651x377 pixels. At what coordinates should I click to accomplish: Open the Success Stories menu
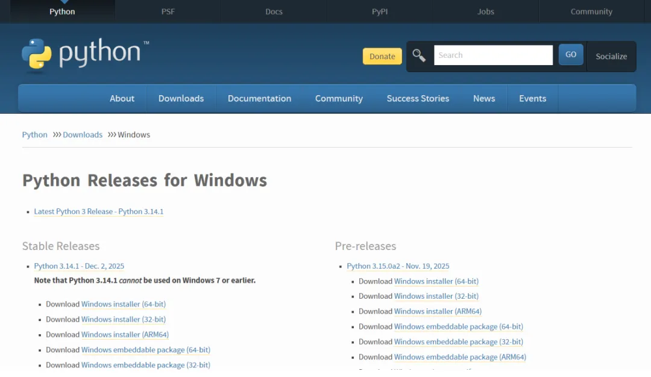pyautogui.click(x=418, y=98)
